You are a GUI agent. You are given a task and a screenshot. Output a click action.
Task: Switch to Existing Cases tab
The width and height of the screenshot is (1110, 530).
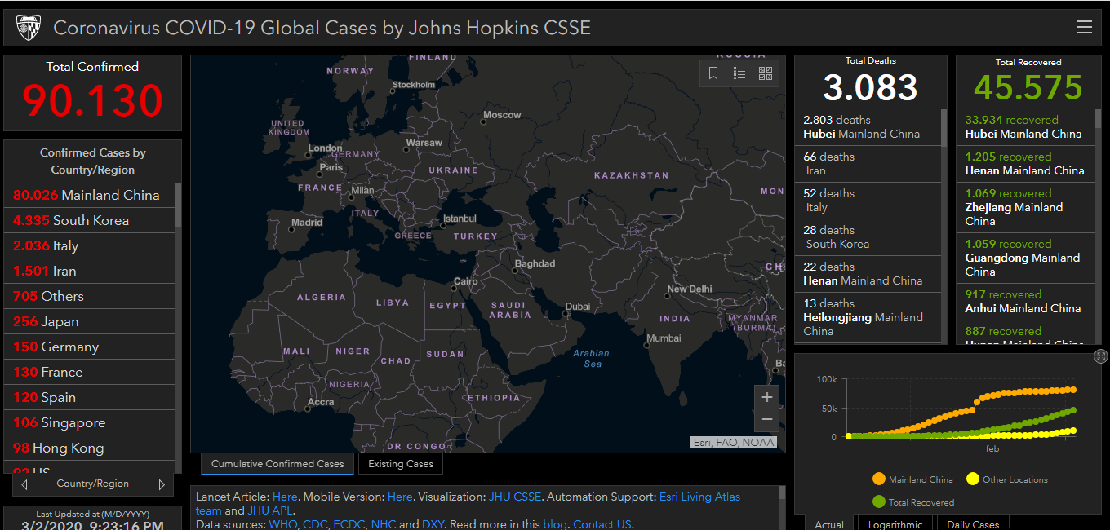point(401,464)
